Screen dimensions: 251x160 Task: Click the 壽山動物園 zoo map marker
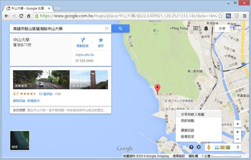pyautogui.click(x=195, y=75)
